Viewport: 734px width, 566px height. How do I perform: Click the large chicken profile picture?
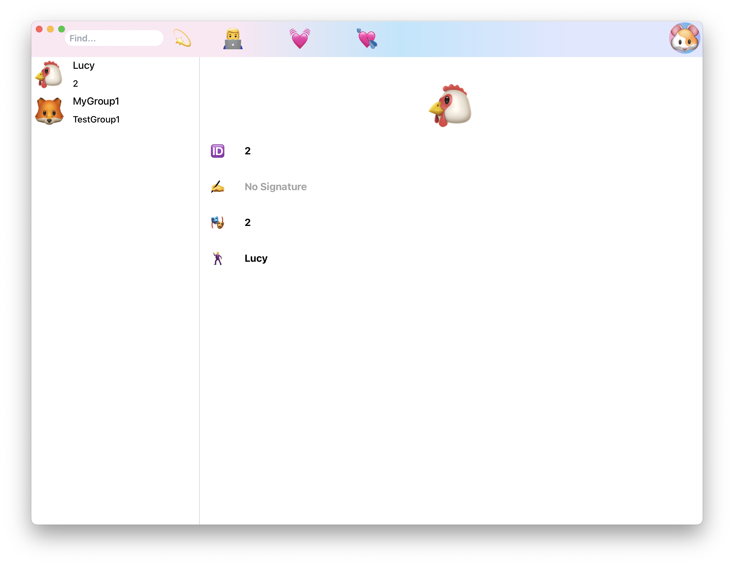tap(450, 105)
